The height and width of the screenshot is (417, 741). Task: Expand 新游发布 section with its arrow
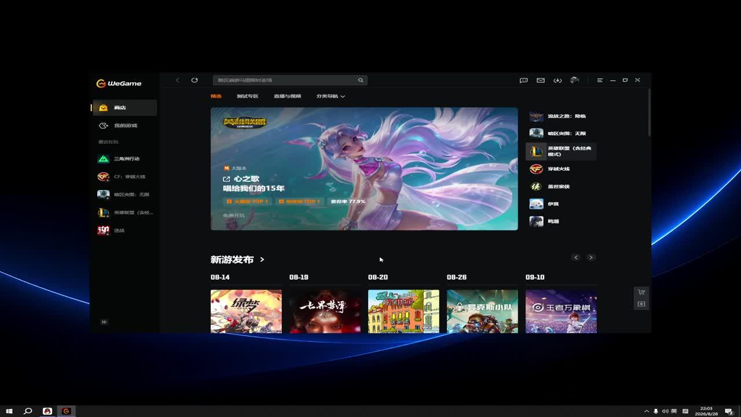pos(262,259)
